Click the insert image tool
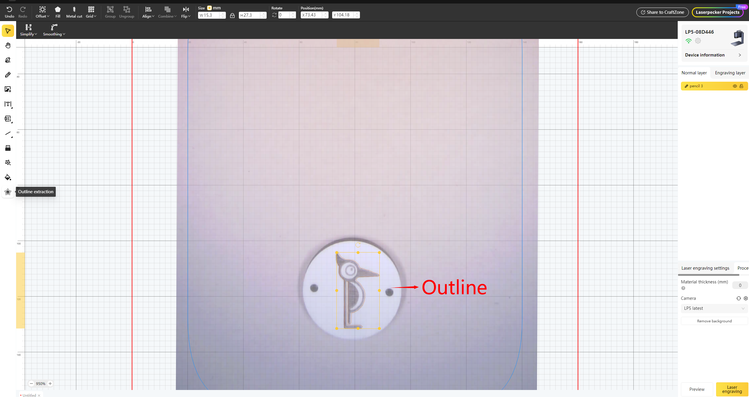749x397 pixels. (x=8, y=89)
